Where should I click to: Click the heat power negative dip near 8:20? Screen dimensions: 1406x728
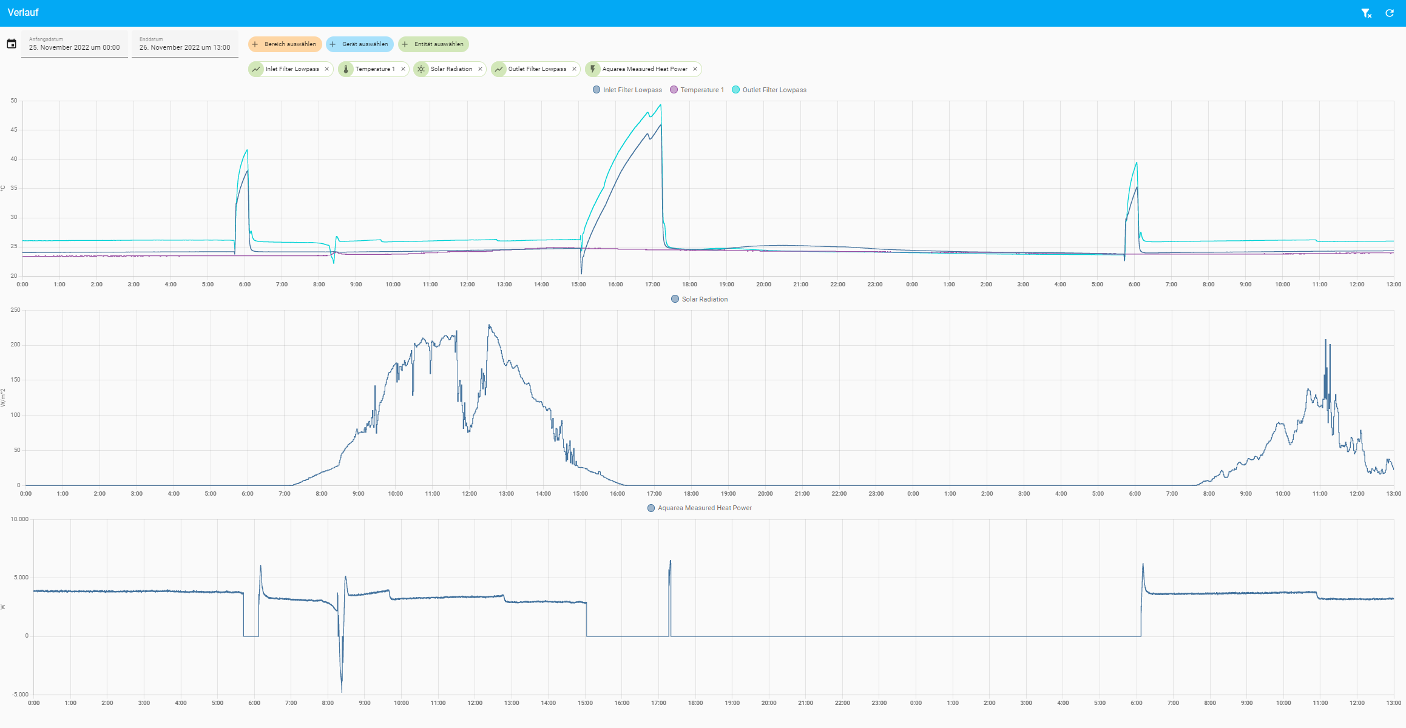click(x=342, y=691)
